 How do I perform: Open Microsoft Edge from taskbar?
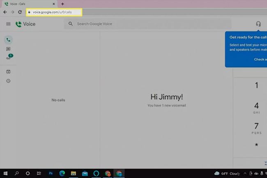coord(62,173)
